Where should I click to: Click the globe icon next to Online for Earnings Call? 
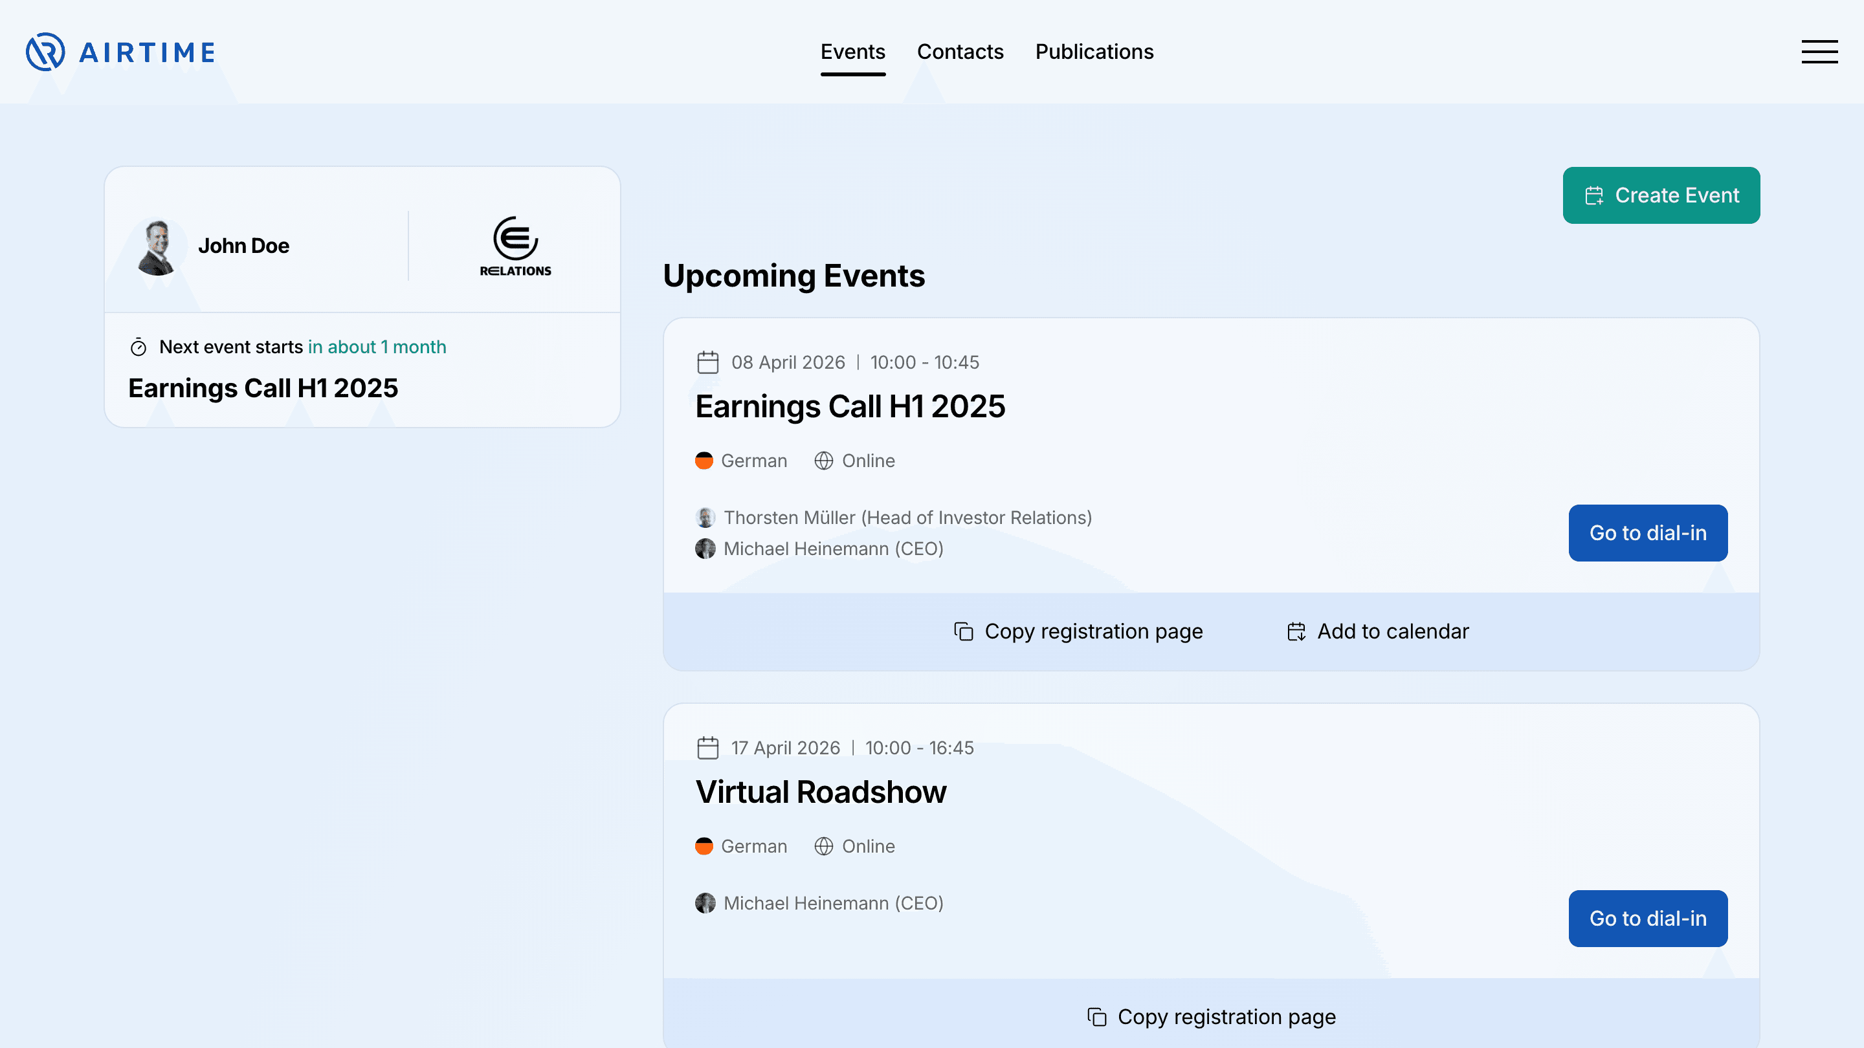click(x=825, y=461)
